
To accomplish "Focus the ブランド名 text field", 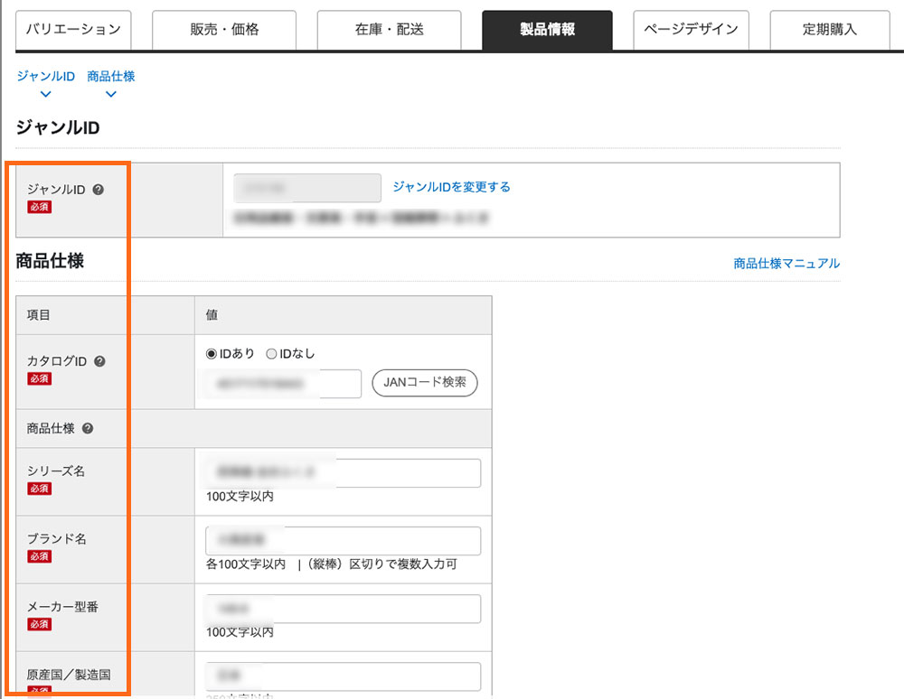I will coord(344,541).
